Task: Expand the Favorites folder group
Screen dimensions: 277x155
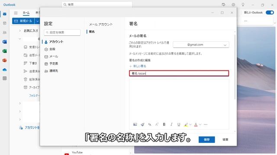Action: [x=20, y=31]
